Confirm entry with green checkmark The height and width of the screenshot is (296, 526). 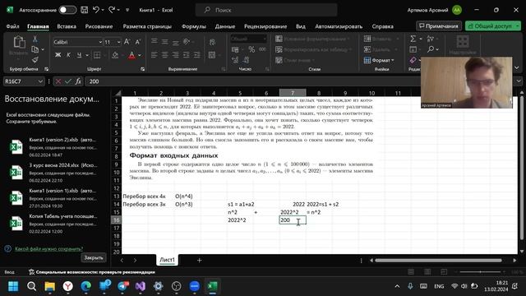(x=67, y=81)
